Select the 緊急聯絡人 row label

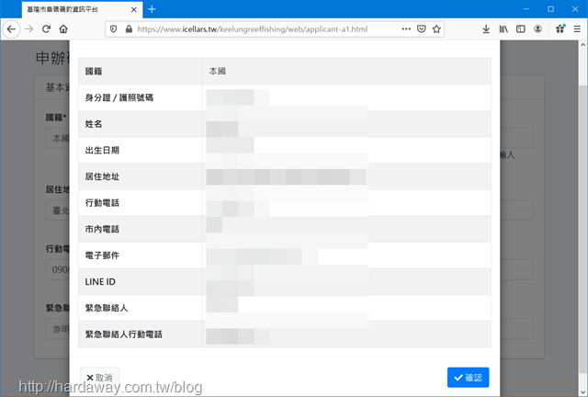pos(107,308)
